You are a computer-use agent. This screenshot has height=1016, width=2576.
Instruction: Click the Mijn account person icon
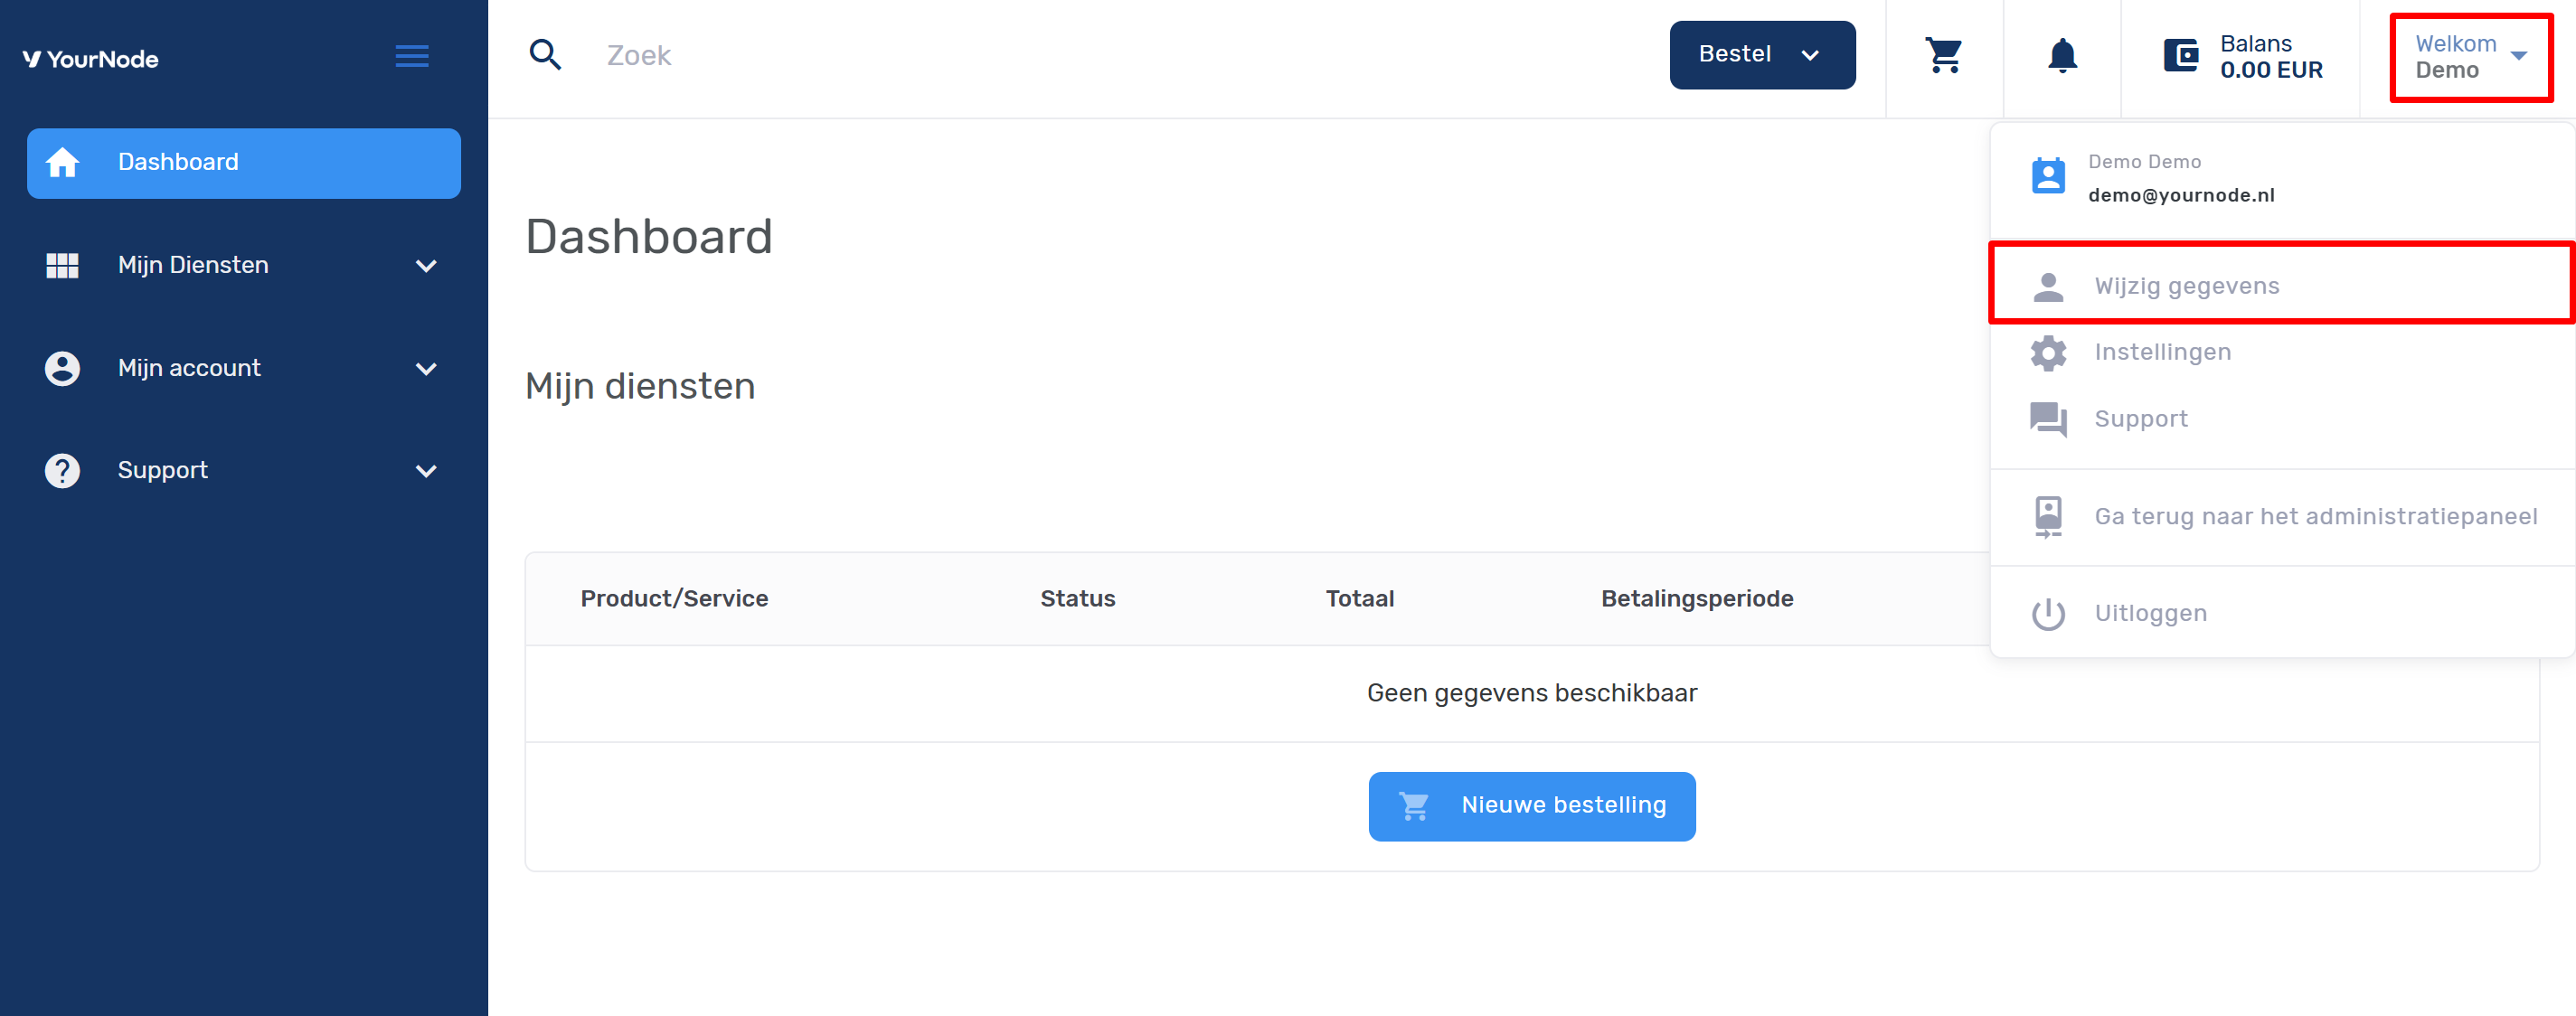62,368
